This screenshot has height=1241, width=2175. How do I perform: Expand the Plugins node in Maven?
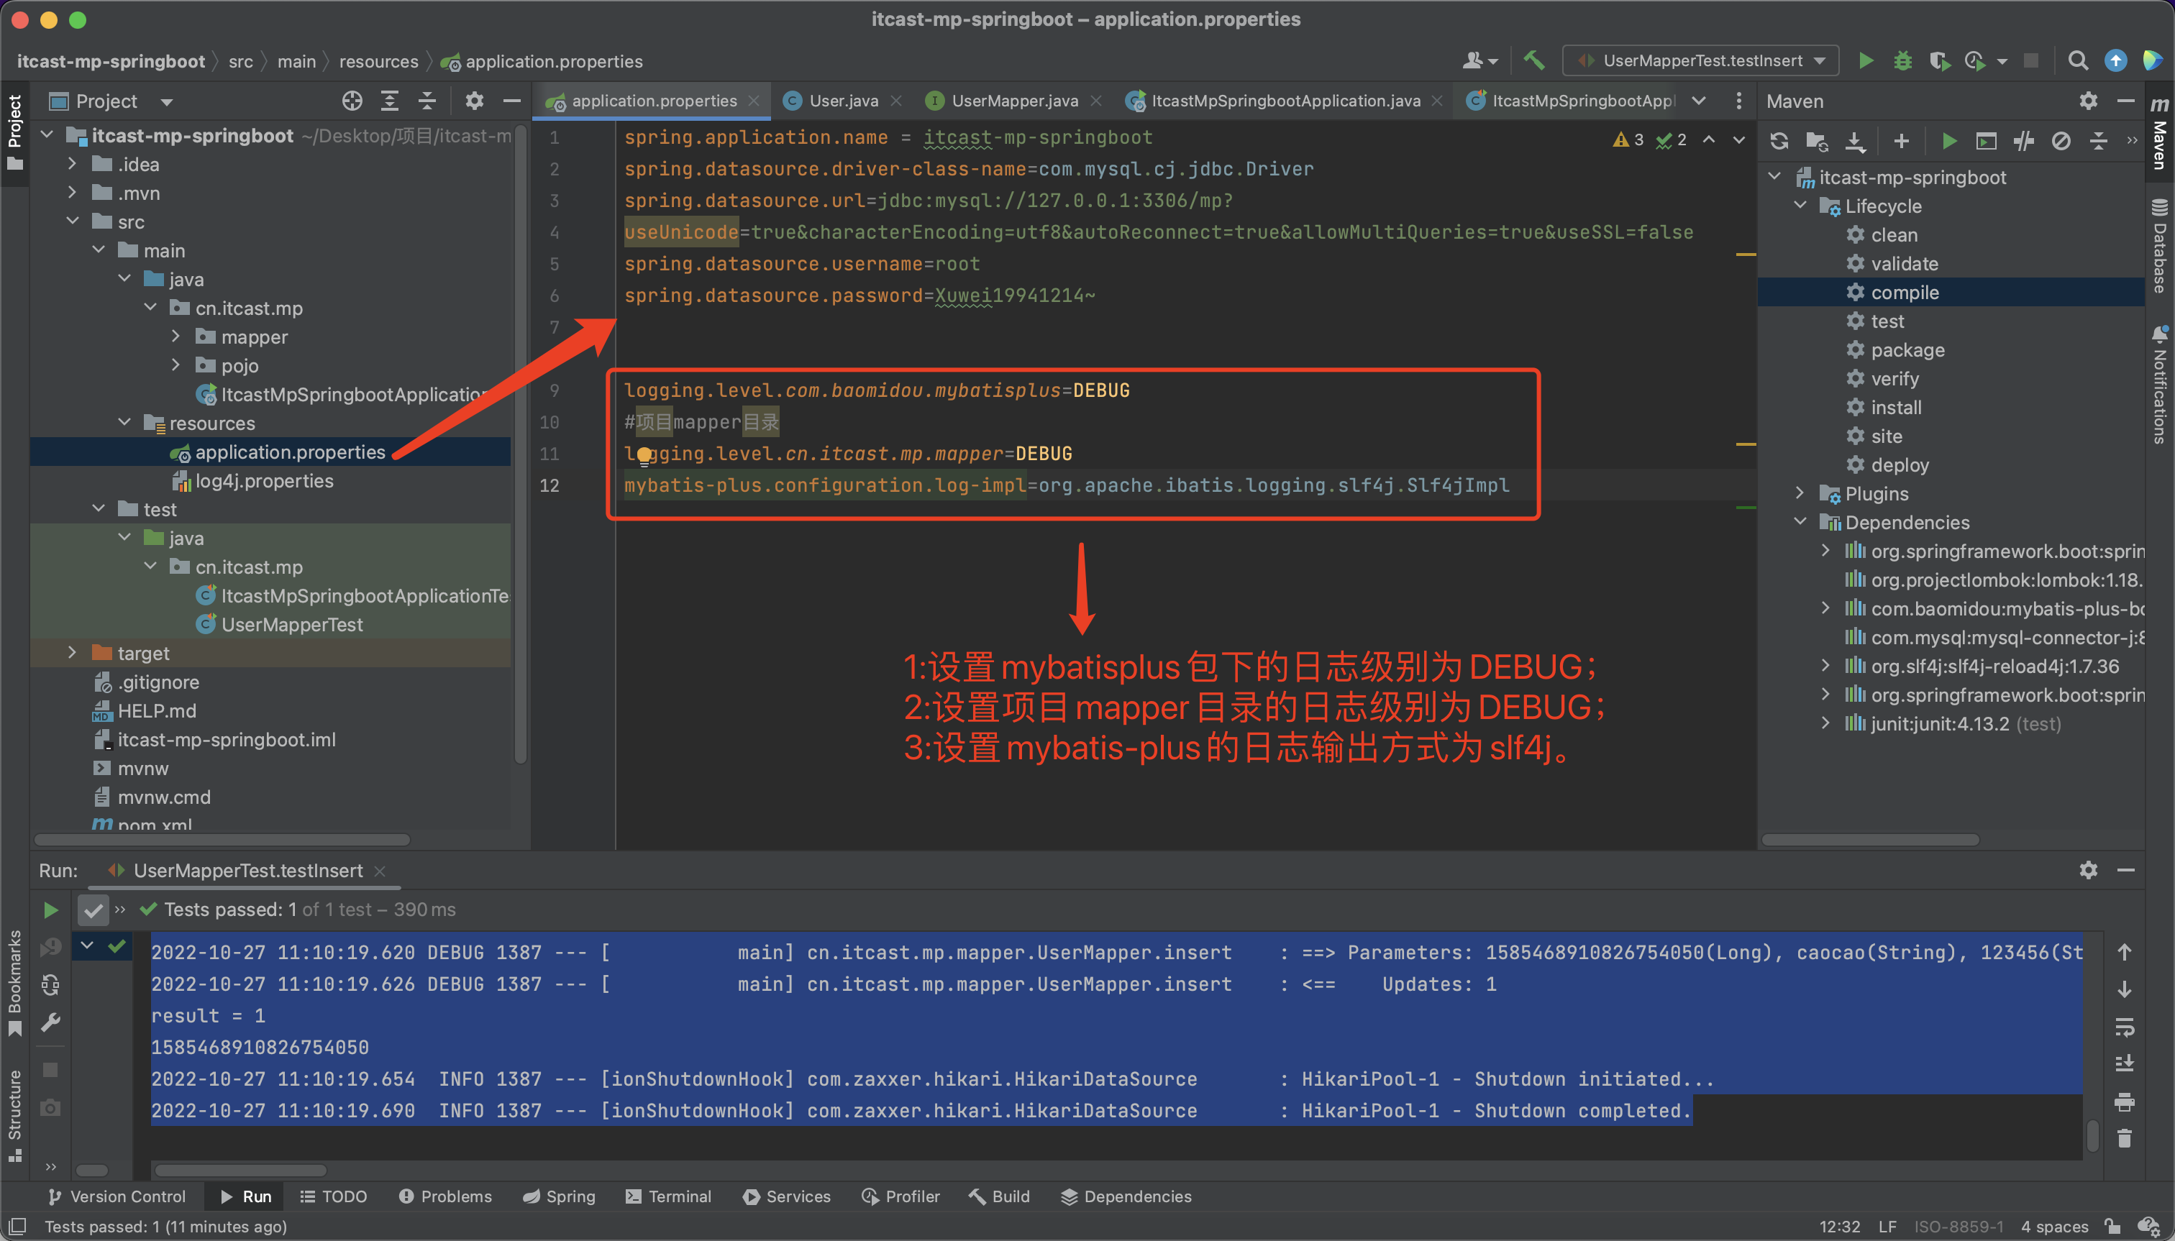(x=1800, y=493)
